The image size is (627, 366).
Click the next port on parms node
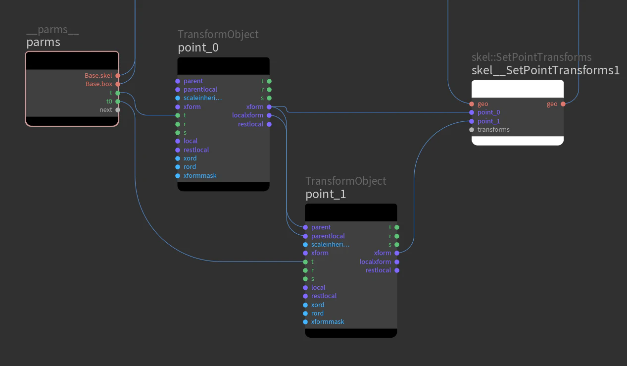click(x=118, y=110)
